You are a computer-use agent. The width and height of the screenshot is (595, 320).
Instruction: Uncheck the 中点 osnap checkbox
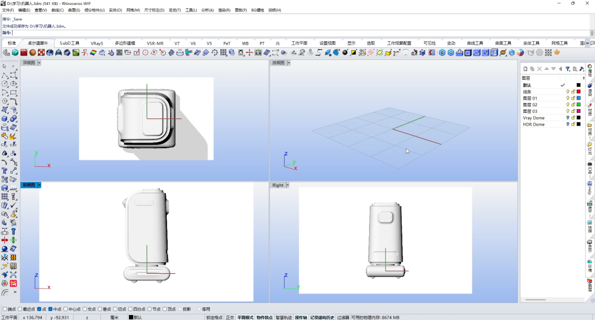(51, 309)
